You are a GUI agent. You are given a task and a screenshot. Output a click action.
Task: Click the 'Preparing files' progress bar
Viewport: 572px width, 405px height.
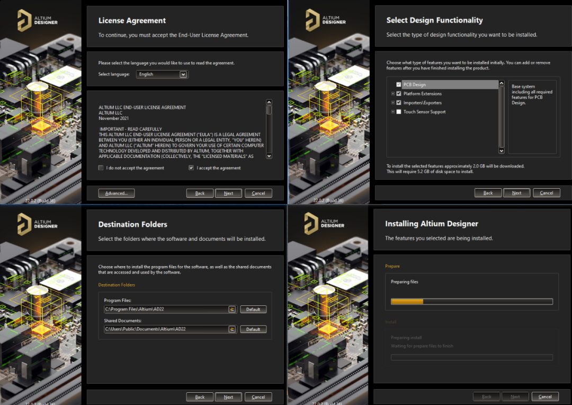tap(472, 302)
